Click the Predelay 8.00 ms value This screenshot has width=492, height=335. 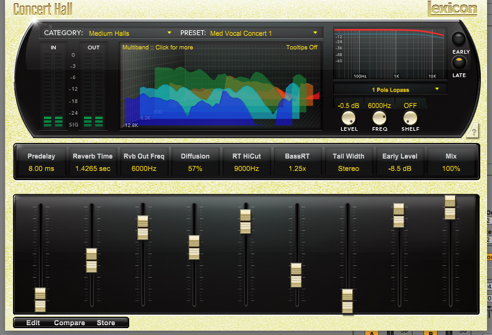(41, 168)
